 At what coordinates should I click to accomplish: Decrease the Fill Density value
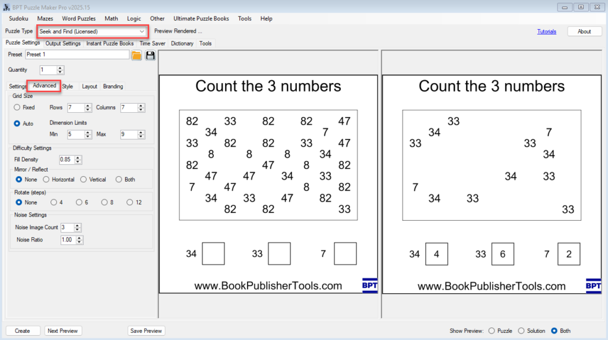coord(78,162)
